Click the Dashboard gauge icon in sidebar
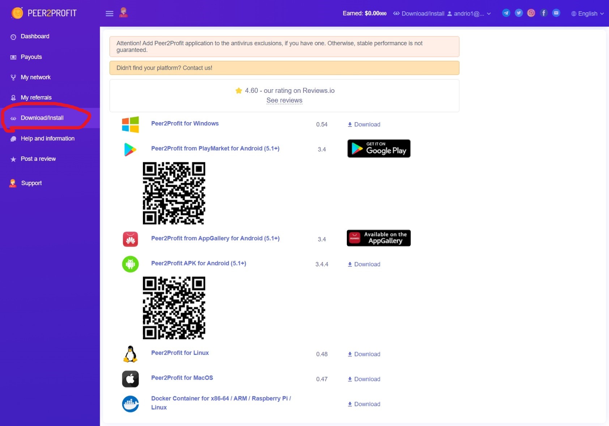 pyautogui.click(x=13, y=37)
